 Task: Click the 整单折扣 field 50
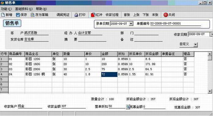[117, 106]
